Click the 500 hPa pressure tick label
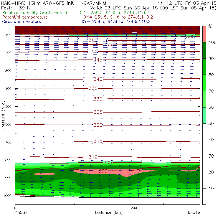The width and height of the screenshot is (218, 218). 8,107
